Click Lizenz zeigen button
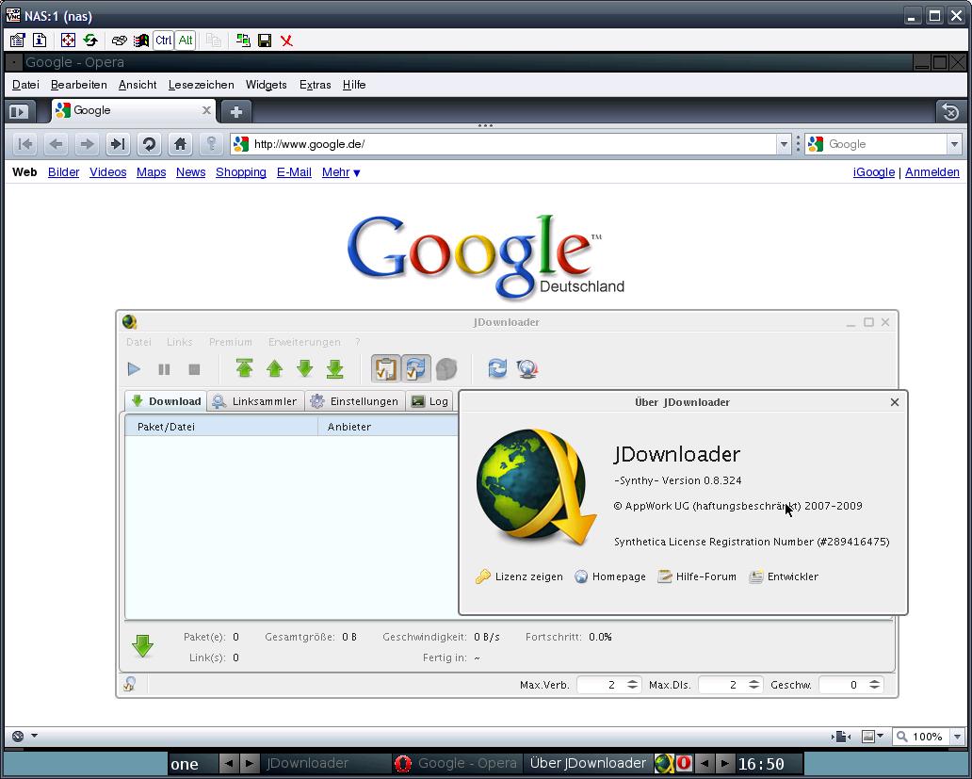Image resolution: width=972 pixels, height=779 pixels. [520, 577]
